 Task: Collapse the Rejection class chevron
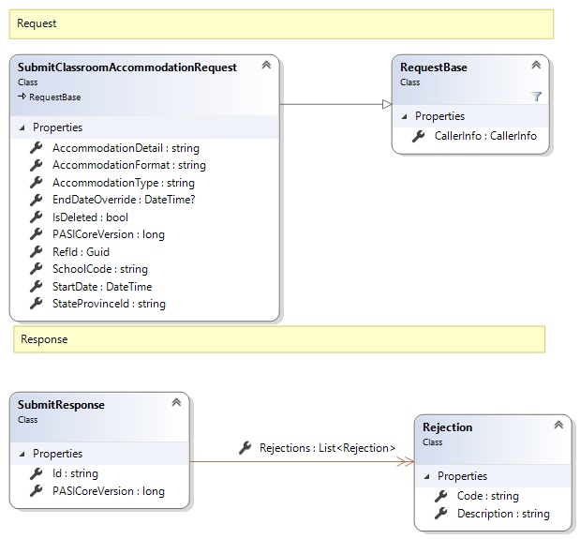click(x=558, y=426)
